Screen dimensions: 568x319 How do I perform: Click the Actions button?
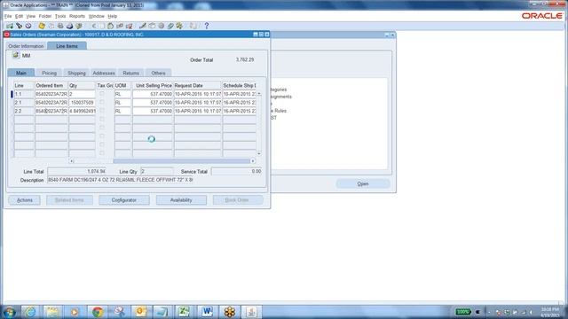click(x=24, y=200)
